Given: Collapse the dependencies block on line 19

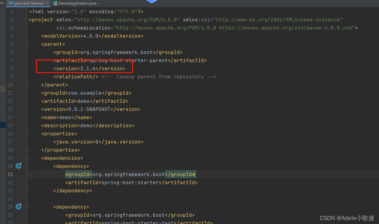Looking at the screenshot, I should [27, 158].
